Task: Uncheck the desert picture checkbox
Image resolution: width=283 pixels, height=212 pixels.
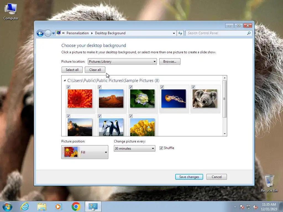Action: point(99,87)
